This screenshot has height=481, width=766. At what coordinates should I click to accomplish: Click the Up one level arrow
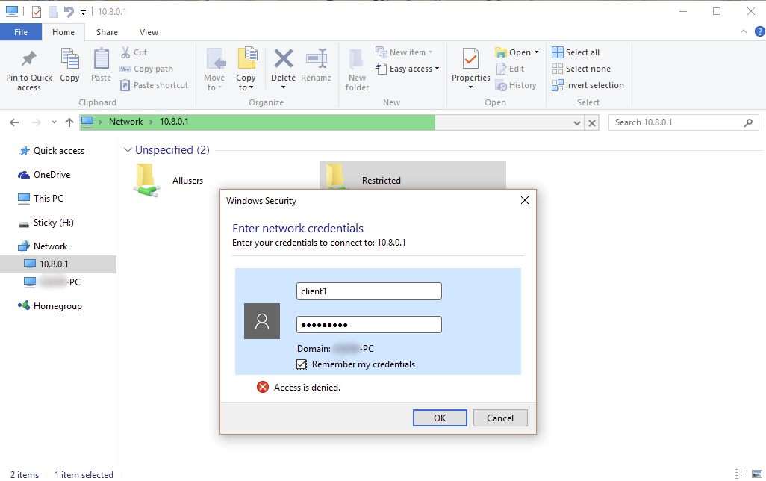69,122
